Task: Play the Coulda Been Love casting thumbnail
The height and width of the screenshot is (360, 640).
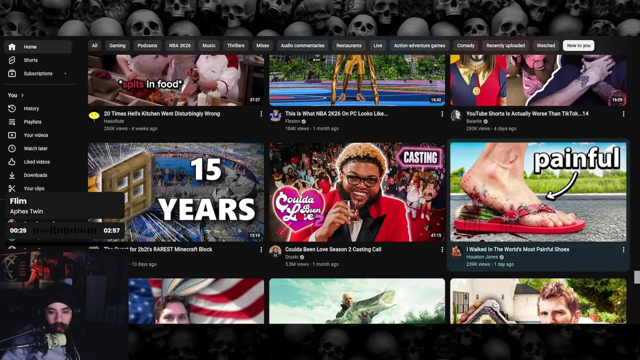Action: point(357,192)
